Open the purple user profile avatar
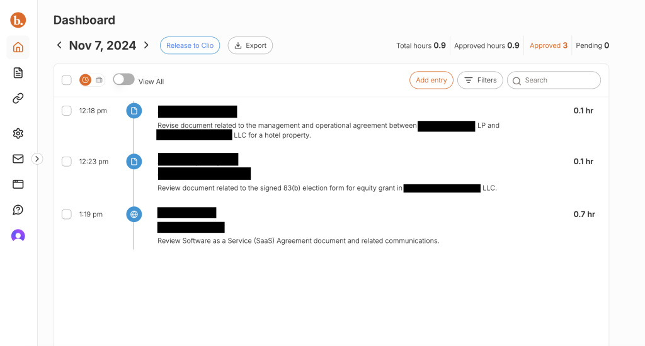 tap(18, 236)
